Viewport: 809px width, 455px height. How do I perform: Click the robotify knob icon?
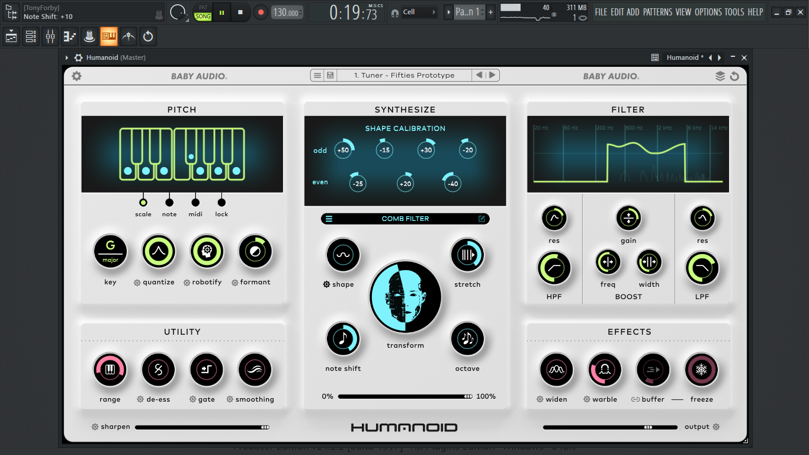(207, 252)
